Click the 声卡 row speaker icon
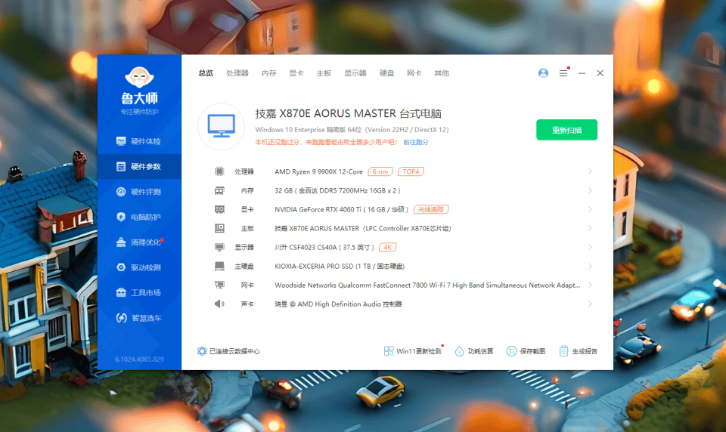The width and height of the screenshot is (726, 432). coord(219,304)
